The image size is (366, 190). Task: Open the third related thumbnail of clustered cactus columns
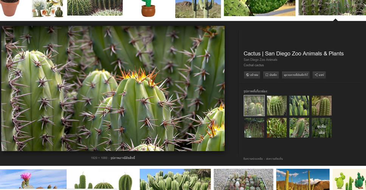299,106
